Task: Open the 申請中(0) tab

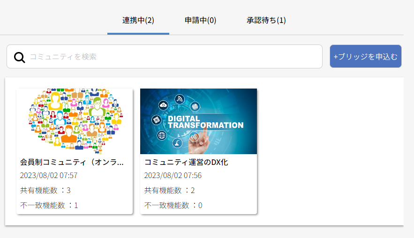Action: click(200, 20)
